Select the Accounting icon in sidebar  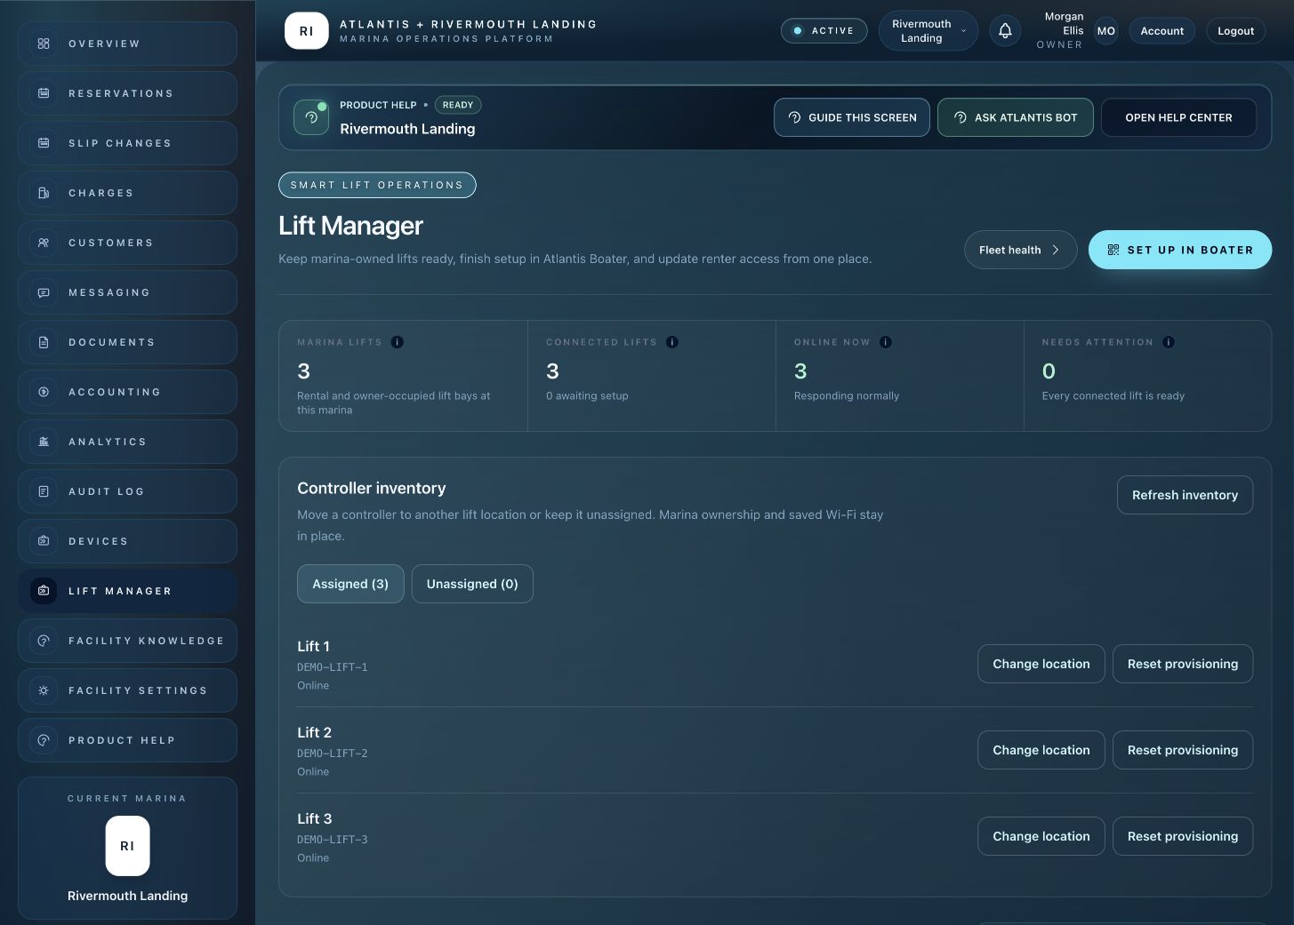pos(44,392)
